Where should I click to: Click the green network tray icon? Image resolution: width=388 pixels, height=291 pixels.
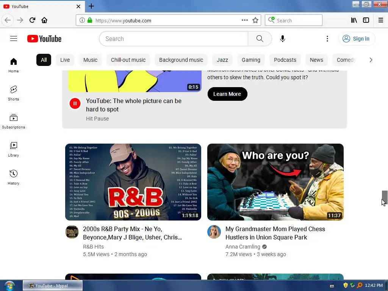(x=352, y=286)
